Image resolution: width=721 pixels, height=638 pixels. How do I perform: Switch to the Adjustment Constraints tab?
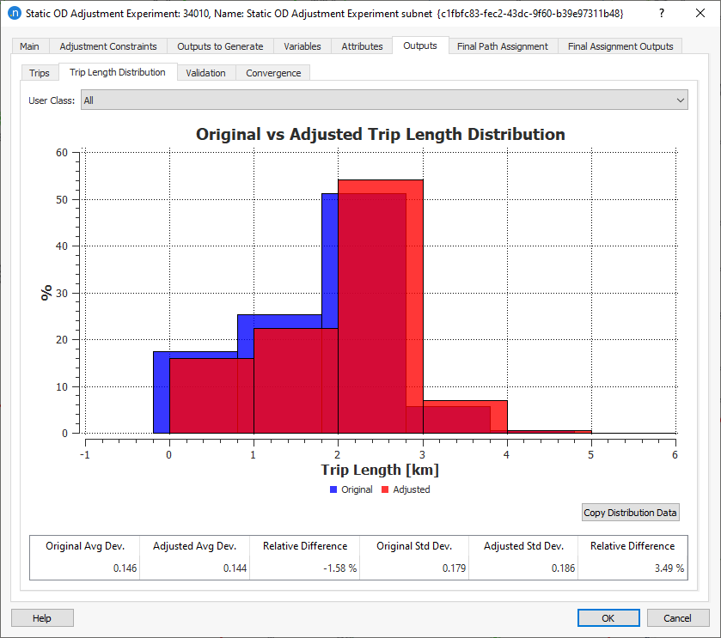click(107, 46)
